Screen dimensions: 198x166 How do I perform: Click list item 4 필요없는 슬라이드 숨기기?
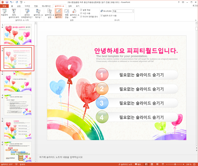[x=141, y=117]
